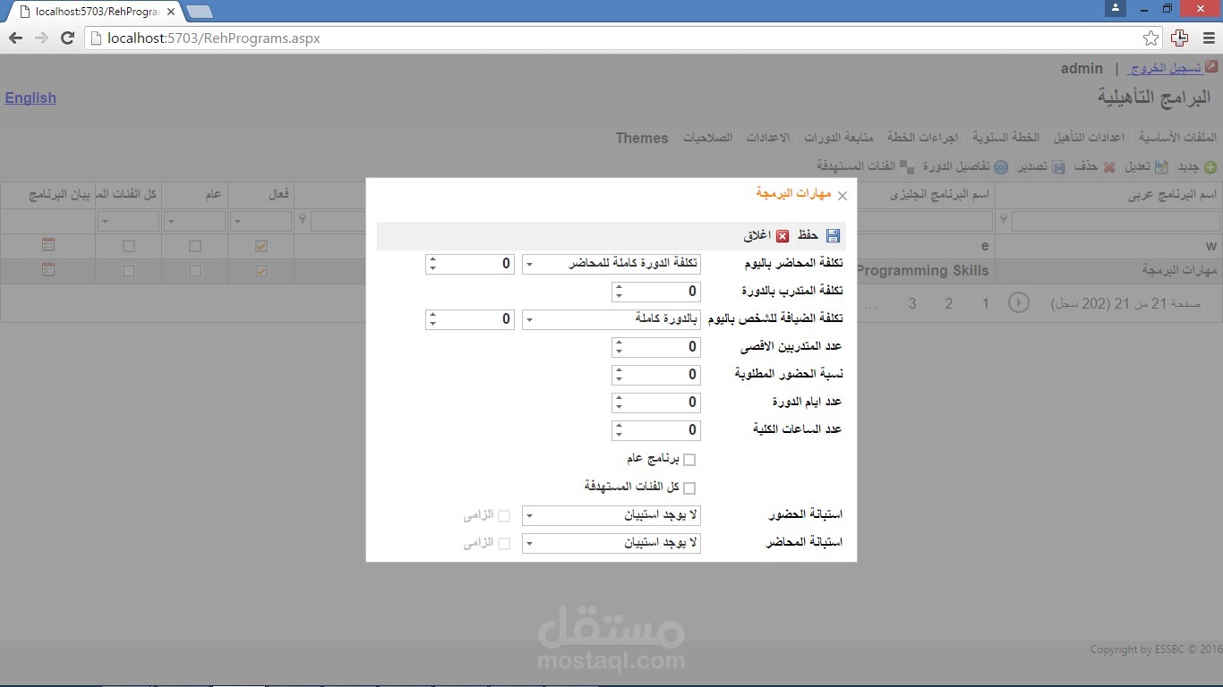1223x687 pixels.
Task: Check the كل الفئات المستهدفة checkbox in dialog
Action: (689, 488)
